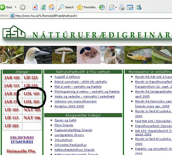Open Plöntugreining á netinu link
The image size is (172, 155).
click(87, 92)
